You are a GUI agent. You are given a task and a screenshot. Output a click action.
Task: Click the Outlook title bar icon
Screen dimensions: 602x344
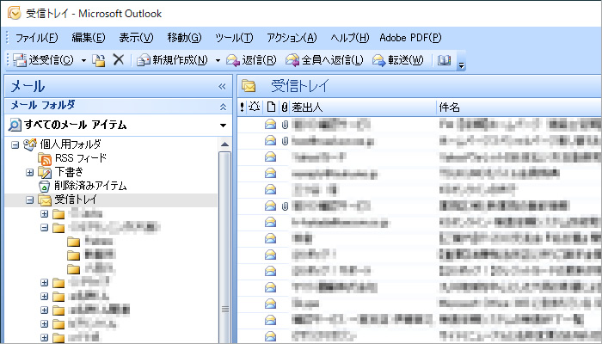(15, 14)
